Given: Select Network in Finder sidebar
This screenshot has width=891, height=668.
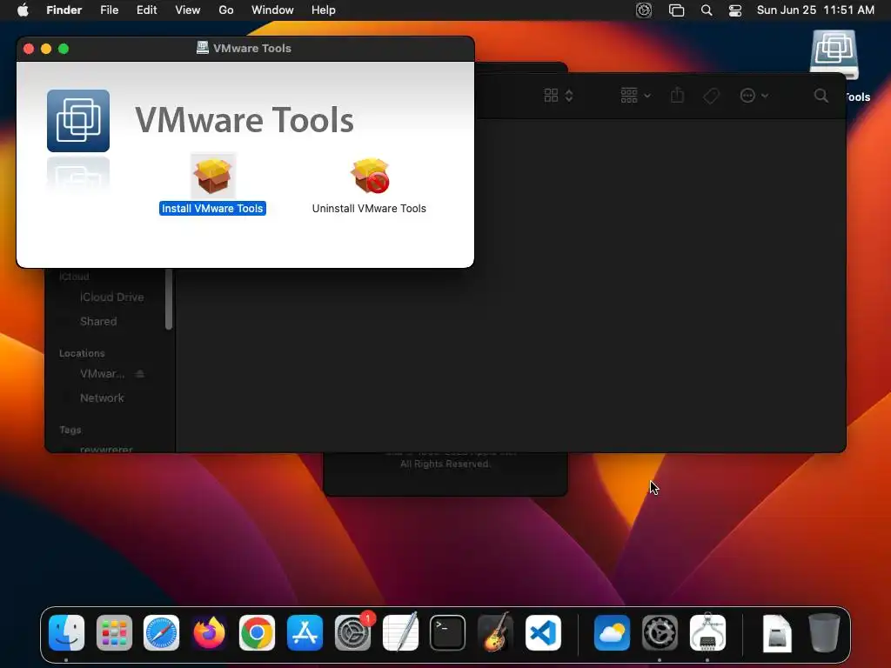Looking at the screenshot, I should 102,398.
